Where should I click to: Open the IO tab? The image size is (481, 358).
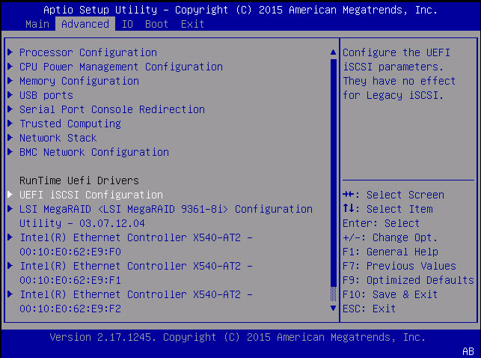[x=127, y=24]
